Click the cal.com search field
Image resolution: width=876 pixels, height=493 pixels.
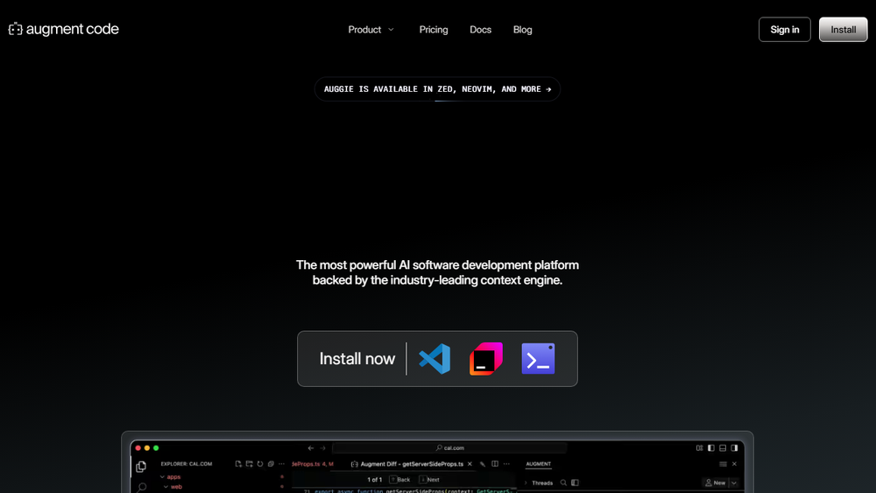pyautogui.click(x=449, y=447)
